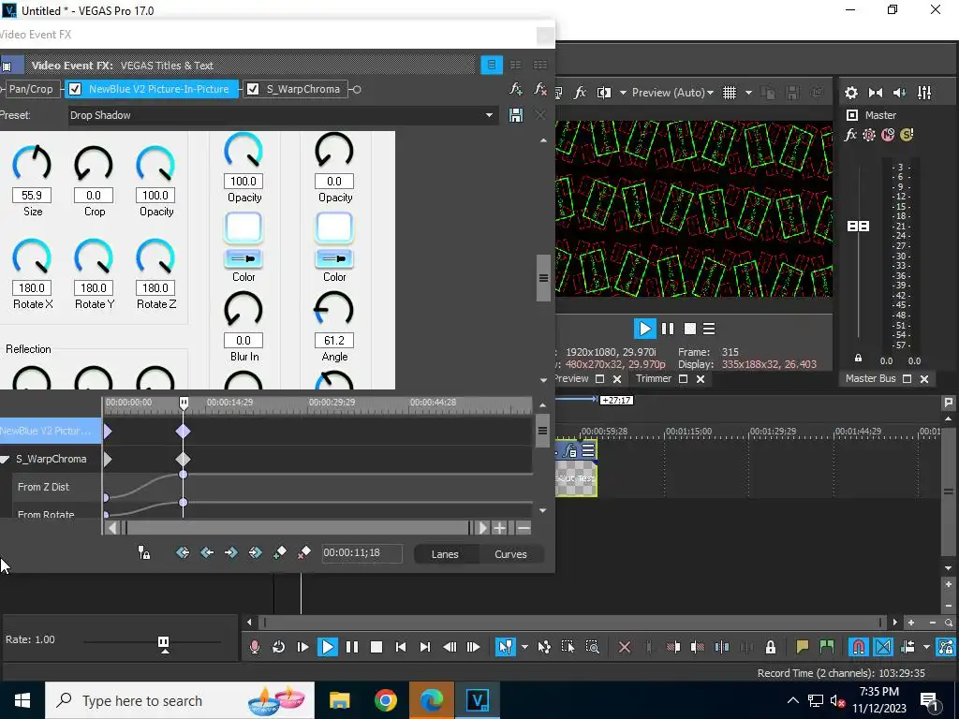Select NewBlue V2 Picture keyframe lane
This screenshot has height=719, width=959.
(x=51, y=431)
